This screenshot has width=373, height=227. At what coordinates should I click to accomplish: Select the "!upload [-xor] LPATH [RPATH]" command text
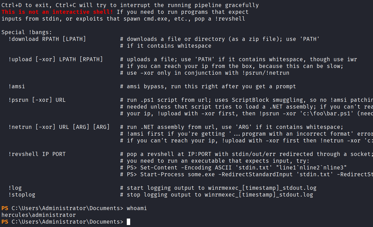tap(55, 59)
